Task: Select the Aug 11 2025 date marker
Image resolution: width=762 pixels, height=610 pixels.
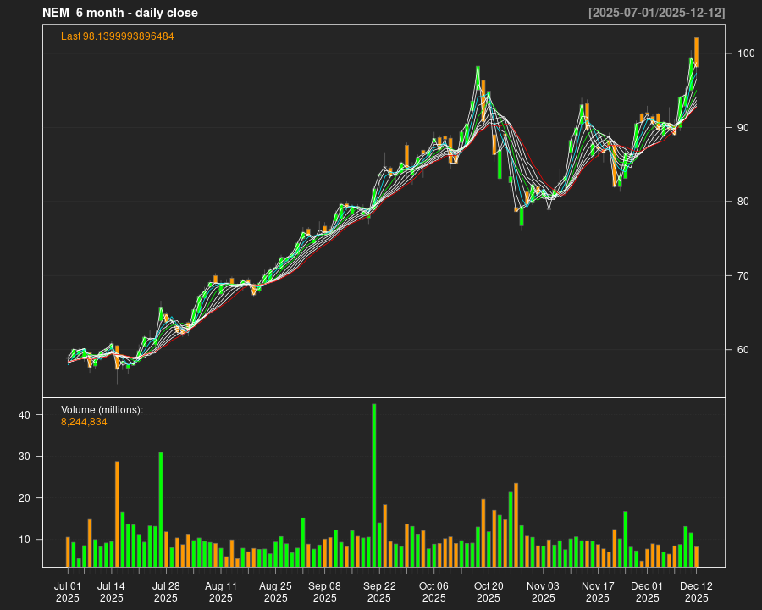Action: coord(221,591)
